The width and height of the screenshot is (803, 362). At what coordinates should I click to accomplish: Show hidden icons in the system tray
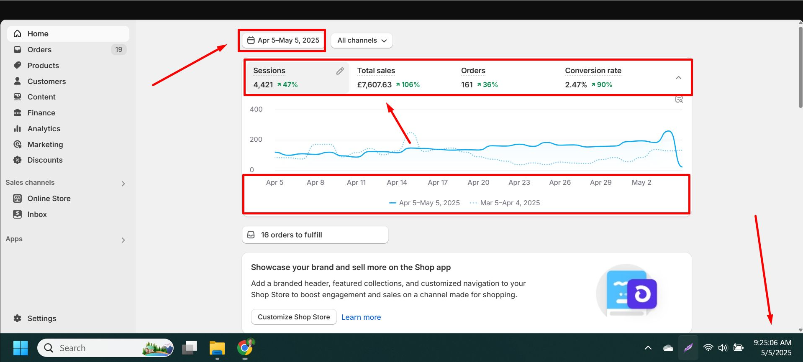648,348
